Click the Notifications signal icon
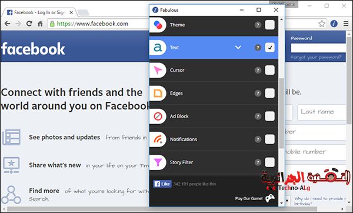 tap(158, 139)
